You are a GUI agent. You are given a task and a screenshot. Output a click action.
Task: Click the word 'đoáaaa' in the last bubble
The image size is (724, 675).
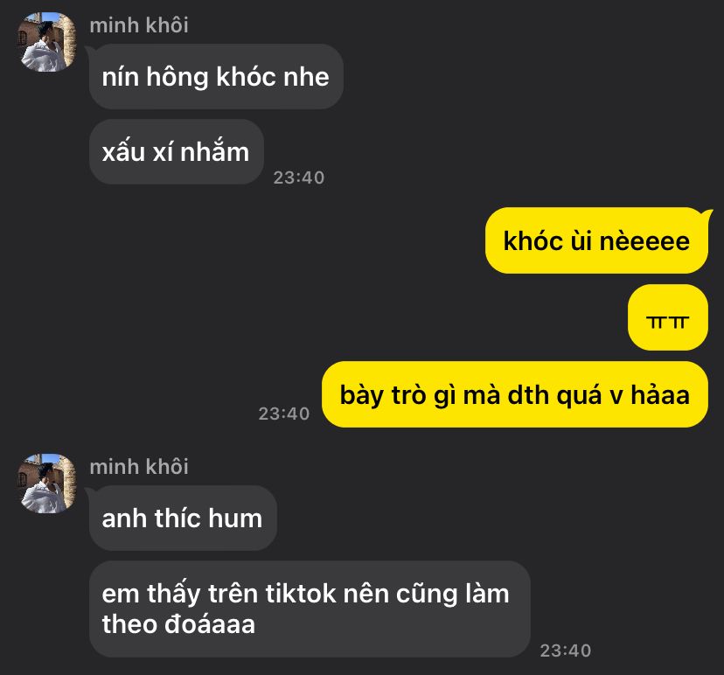[210, 624]
